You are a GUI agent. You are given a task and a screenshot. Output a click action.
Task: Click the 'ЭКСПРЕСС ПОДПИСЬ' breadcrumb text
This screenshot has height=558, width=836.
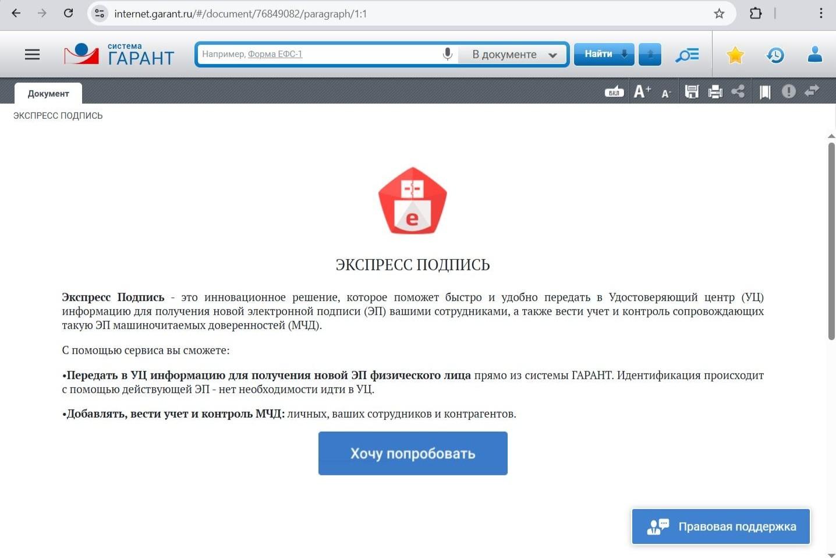[x=58, y=116]
